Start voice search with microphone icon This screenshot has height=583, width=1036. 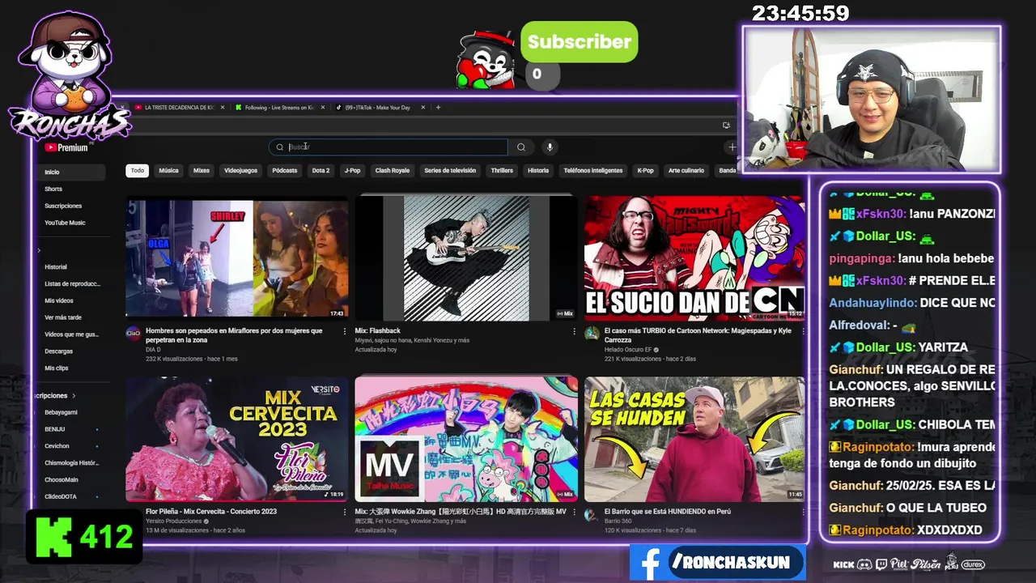(550, 147)
